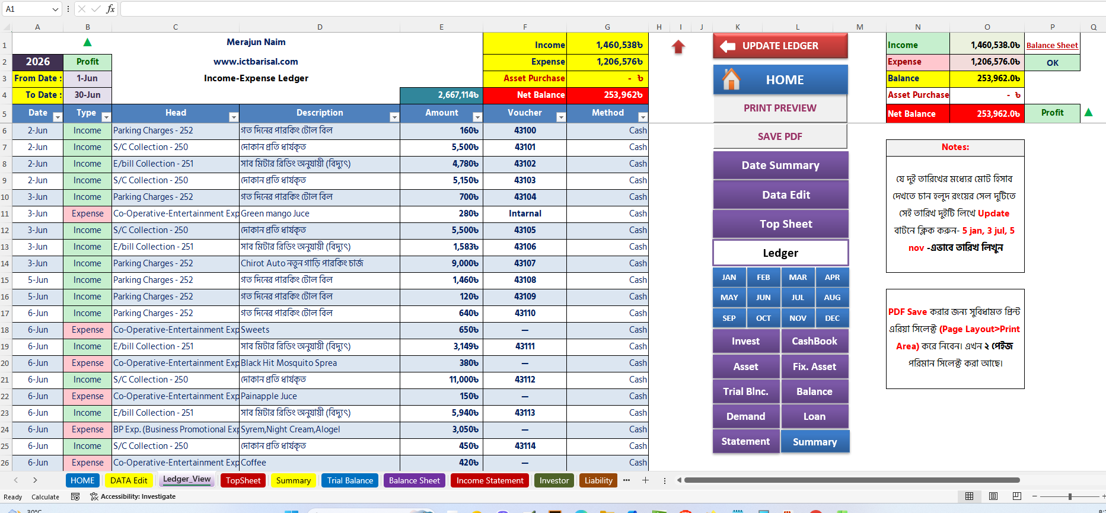This screenshot has width=1106, height=513.
Task: Click zoom out minus icon
Action: click(1035, 496)
